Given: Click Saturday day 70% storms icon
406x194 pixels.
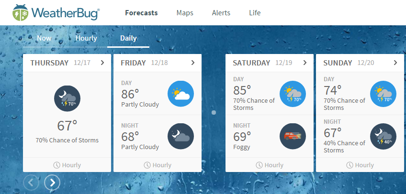Looking at the screenshot, I should (x=293, y=94).
